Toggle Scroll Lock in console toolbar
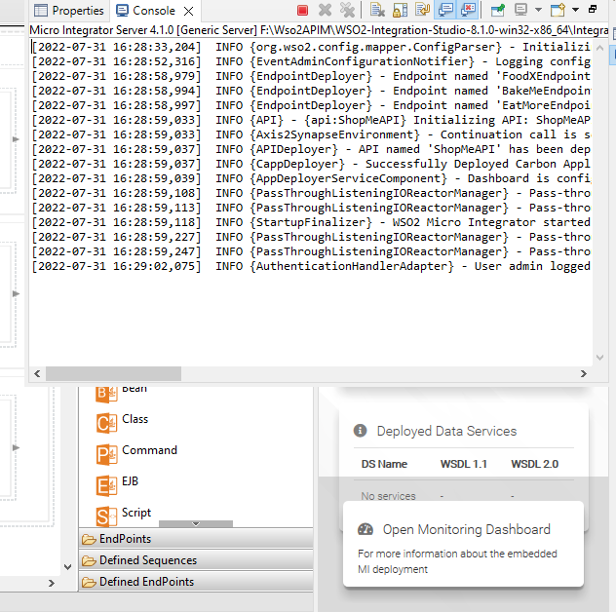The image size is (616, 612). click(x=400, y=10)
